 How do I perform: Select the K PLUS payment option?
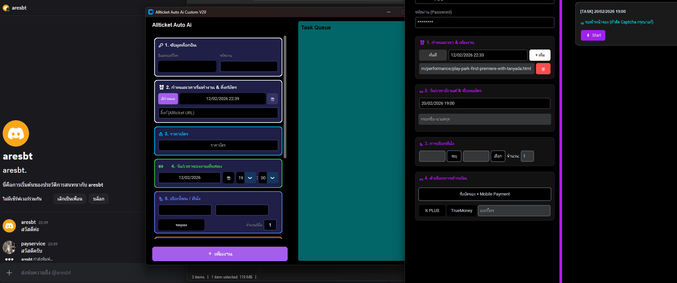point(432,211)
